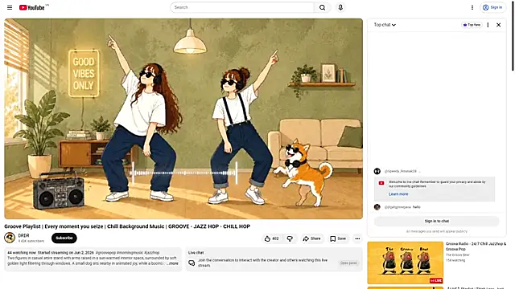Open Groove Radio 24/7 Chill Jazzhop title
This screenshot has width=515, height=289.
[x=476, y=246]
